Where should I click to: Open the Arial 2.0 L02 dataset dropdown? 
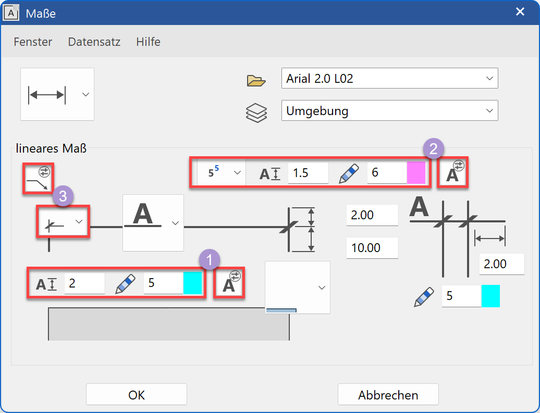389,78
